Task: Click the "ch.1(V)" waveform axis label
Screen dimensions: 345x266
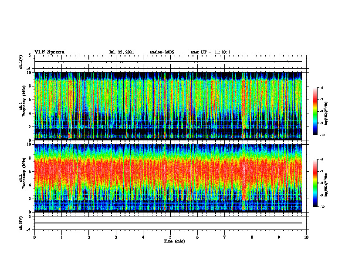Action: point(21,62)
